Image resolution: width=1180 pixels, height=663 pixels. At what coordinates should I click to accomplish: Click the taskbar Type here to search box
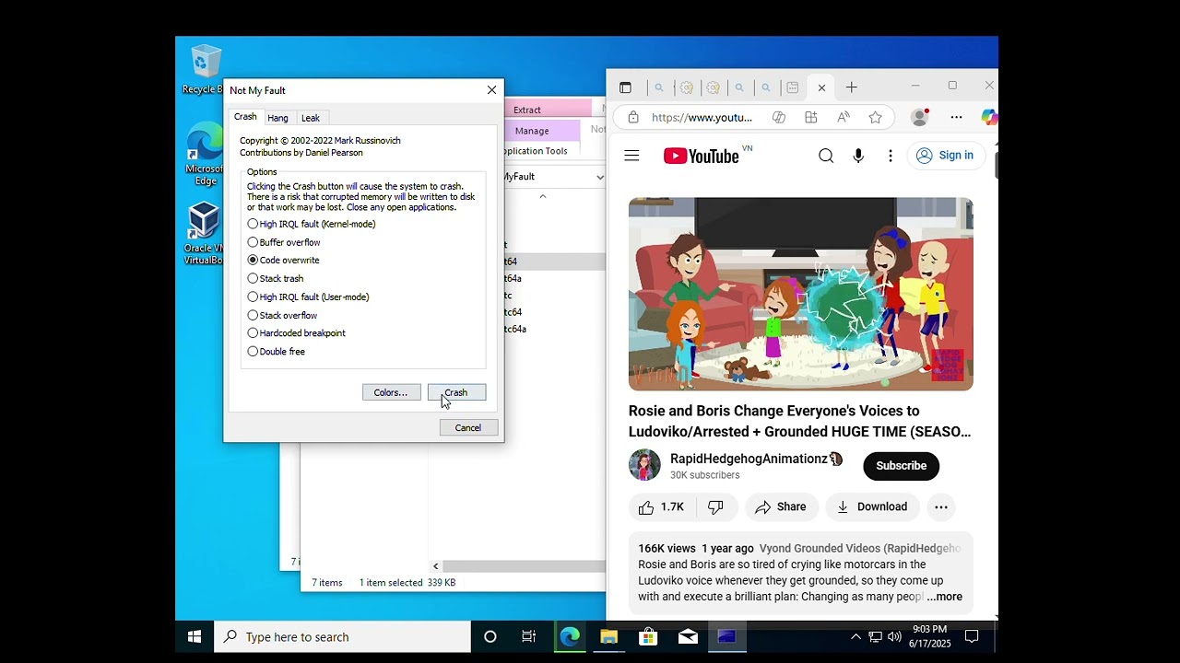pos(343,636)
